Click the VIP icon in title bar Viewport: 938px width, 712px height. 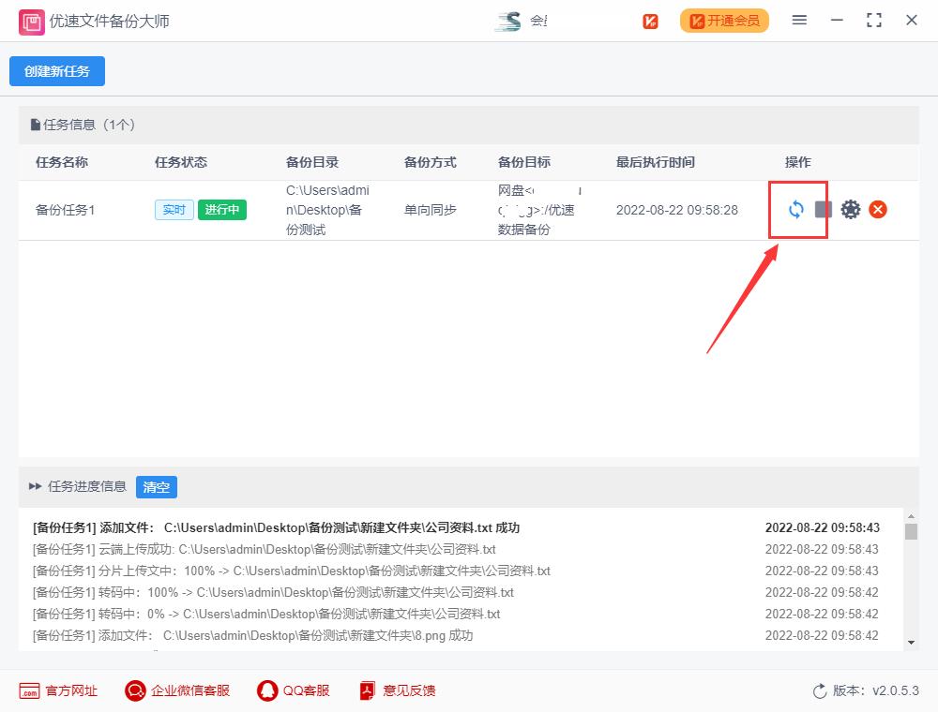[650, 20]
